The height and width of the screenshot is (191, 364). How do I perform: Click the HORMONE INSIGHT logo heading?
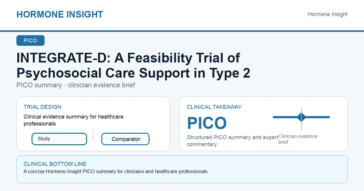tap(60, 14)
